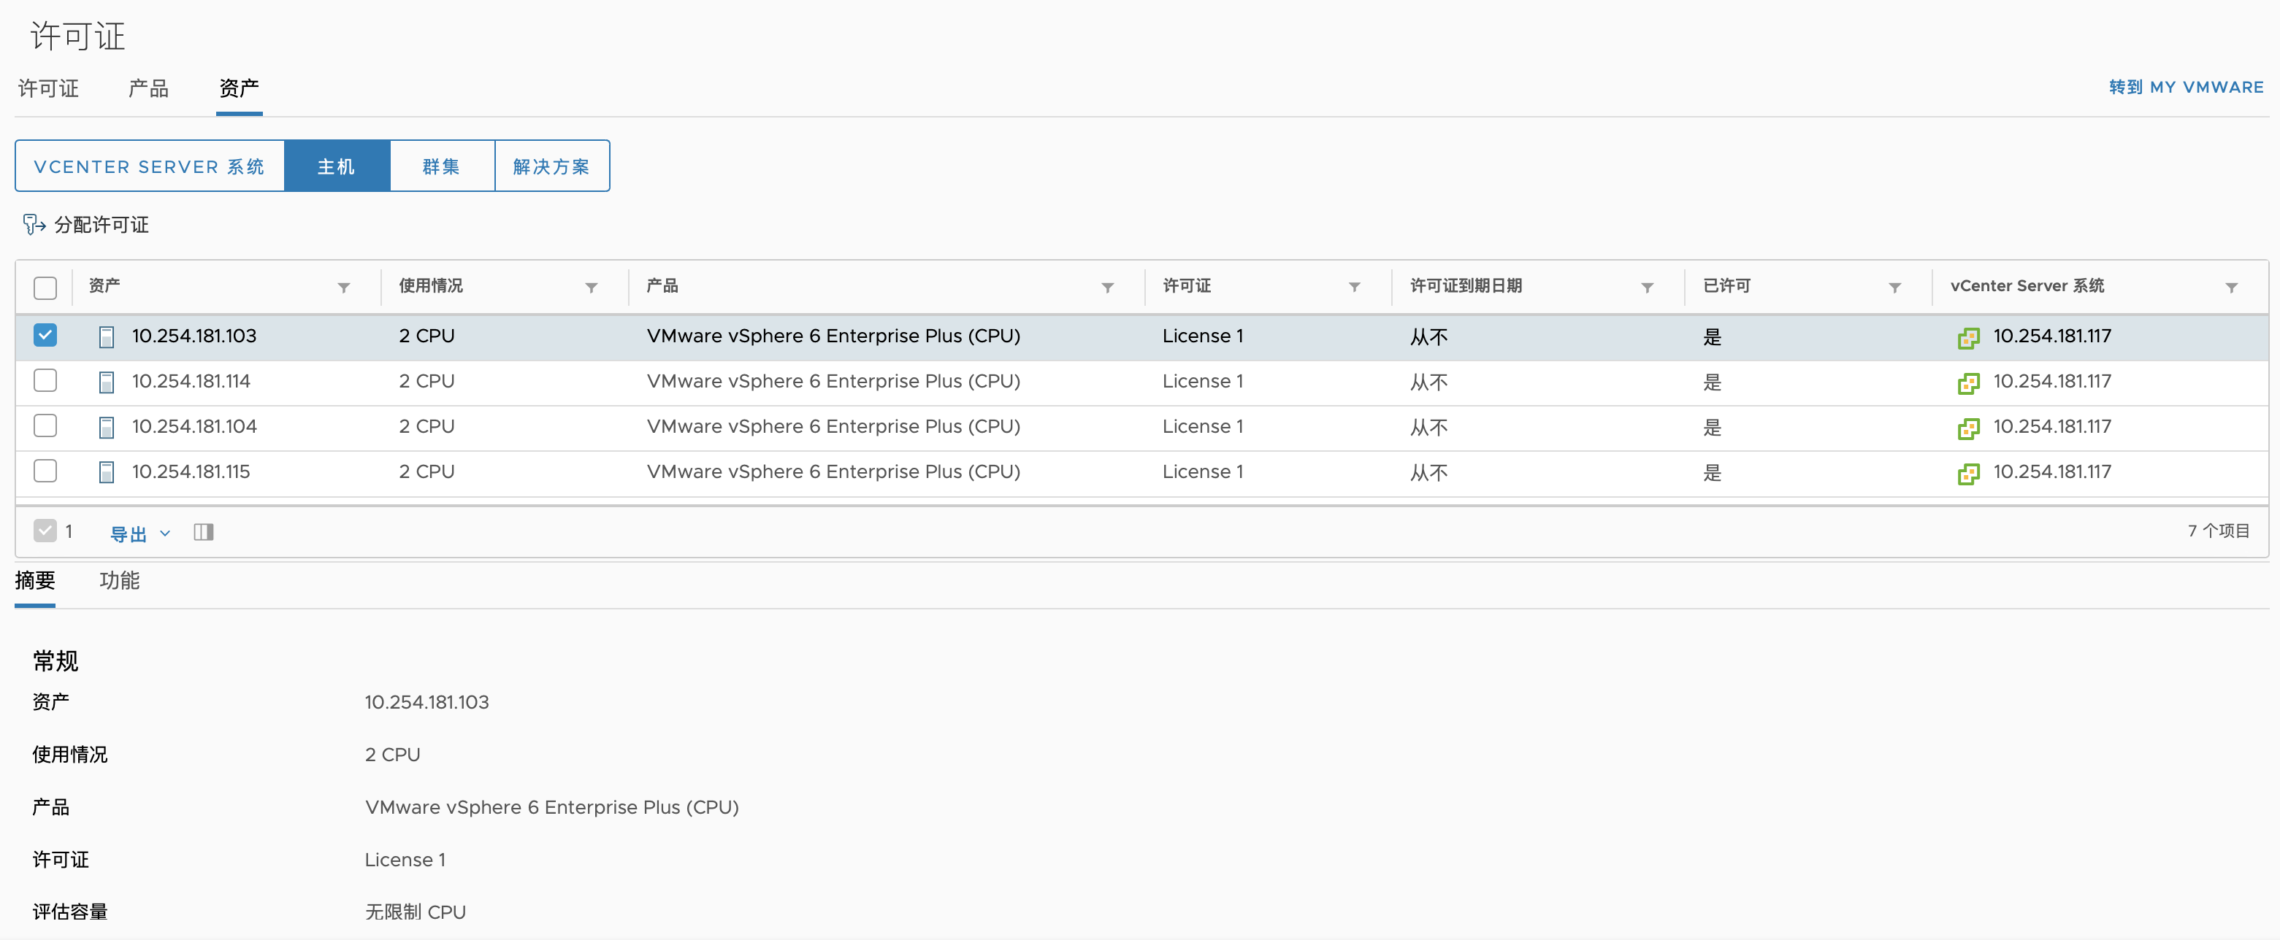The image size is (2280, 940).
Task: Check host 10.254.181.114 row checkbox
Action: [45, 380]
